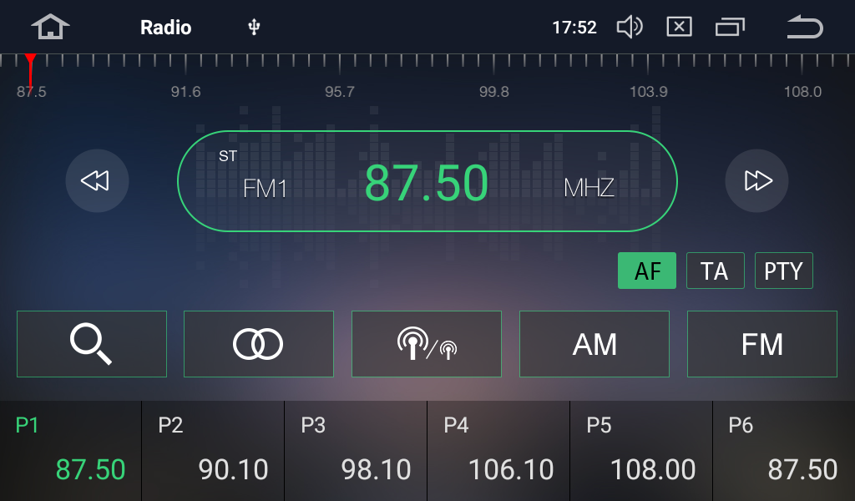855x501 pixels.
Task: Open the recent apps overview icon
Action: [730, 28]
